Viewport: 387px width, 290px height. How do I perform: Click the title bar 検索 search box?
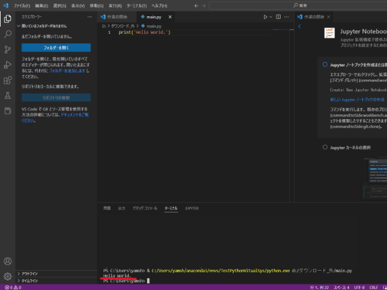coord(298,5)
